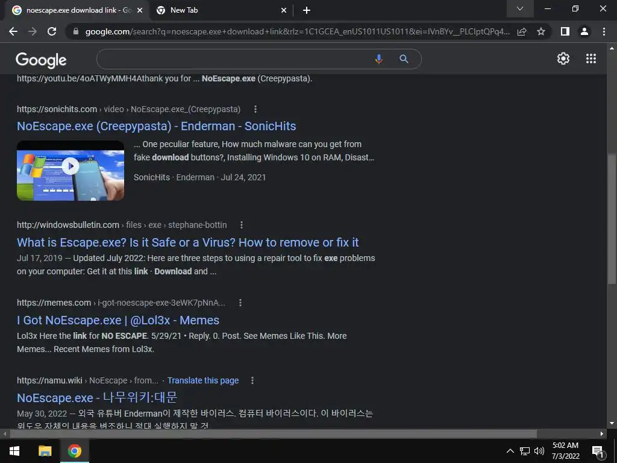Click the vertical scrollbar thumb
The height and width of the screenshot is (463, 617).
coord(612,218)
